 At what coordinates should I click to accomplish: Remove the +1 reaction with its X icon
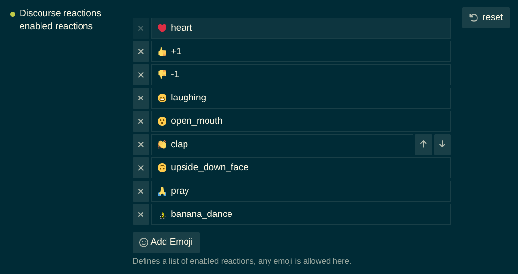tap(141, 52)
